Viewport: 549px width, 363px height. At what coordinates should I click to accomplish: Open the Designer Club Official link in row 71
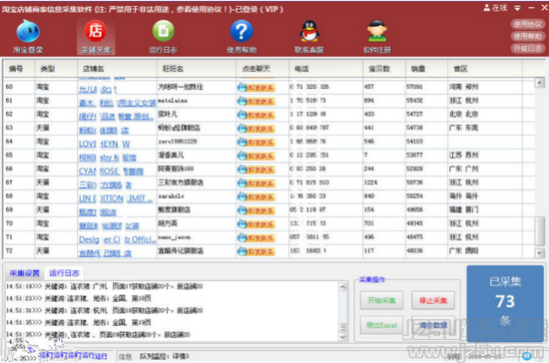click(117, 239)
